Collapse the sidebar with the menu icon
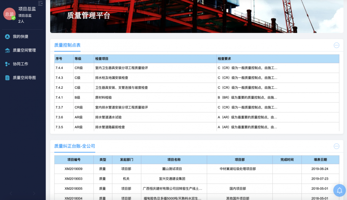347x200 pixels. tap(40, 3)
